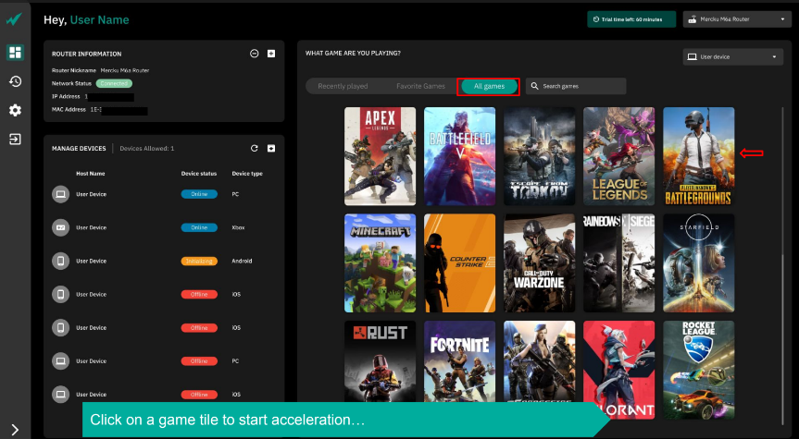This screenshot has width=799, height=439.
Task: Click the Search games field
Action: click(x=577, y=86)
